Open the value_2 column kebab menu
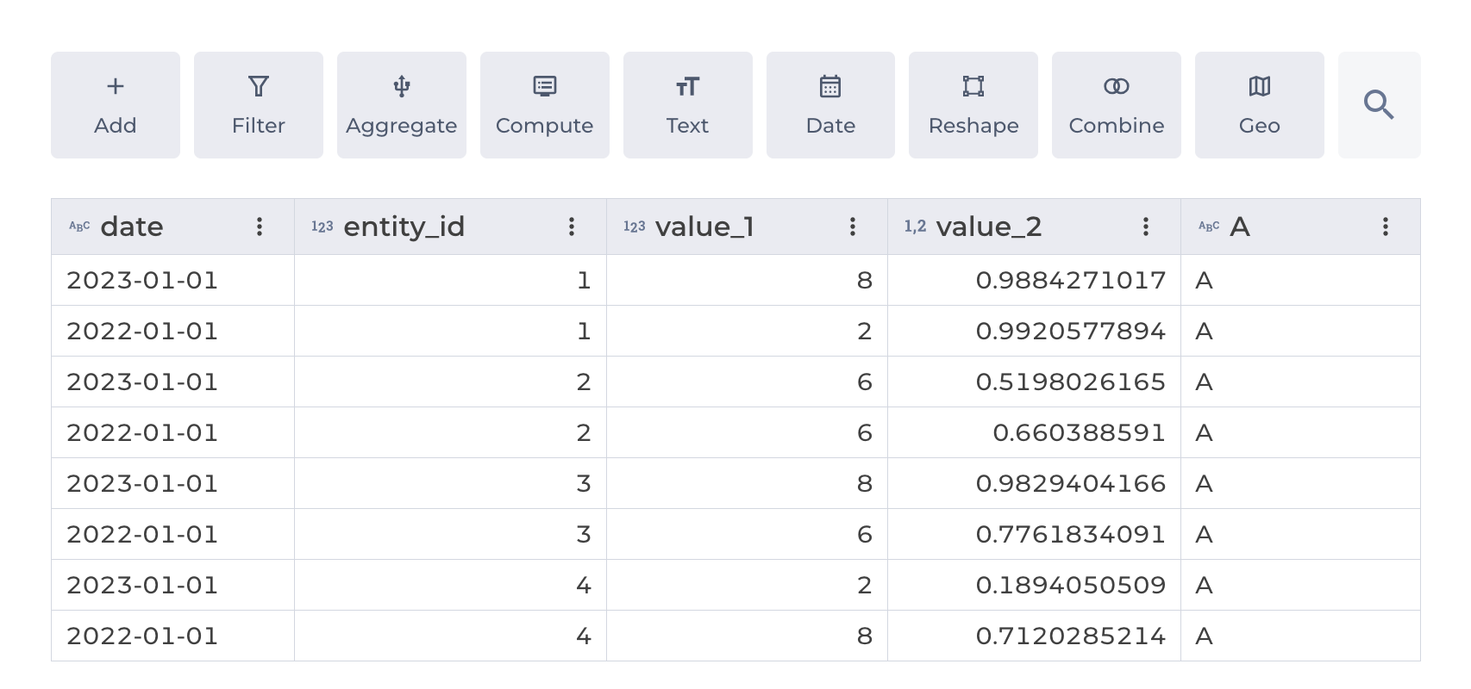Viewport: 1471px width, 689px height. point(1146,227)
